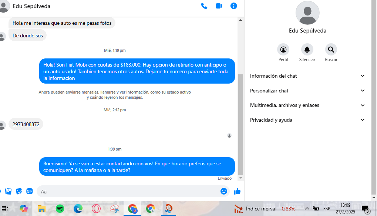
Task: Open the emoji picker in message box
Action: pyautogui.click(x=223, y=191)
